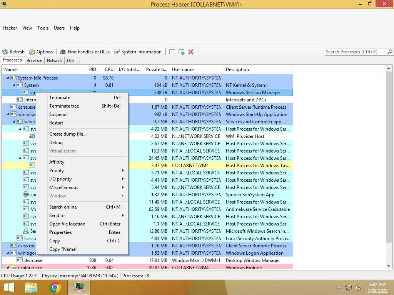
Task: Select Open file location entry
Action: 87,224
